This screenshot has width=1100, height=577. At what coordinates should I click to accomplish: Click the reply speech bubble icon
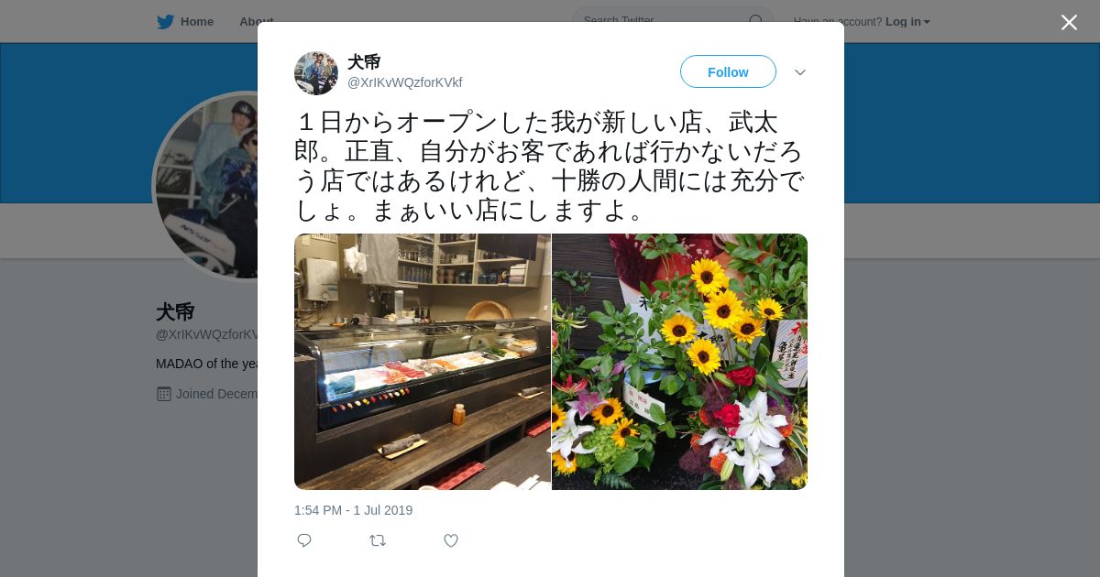[x=304, y=540]
